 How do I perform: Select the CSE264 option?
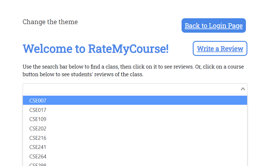coord(38,157)
